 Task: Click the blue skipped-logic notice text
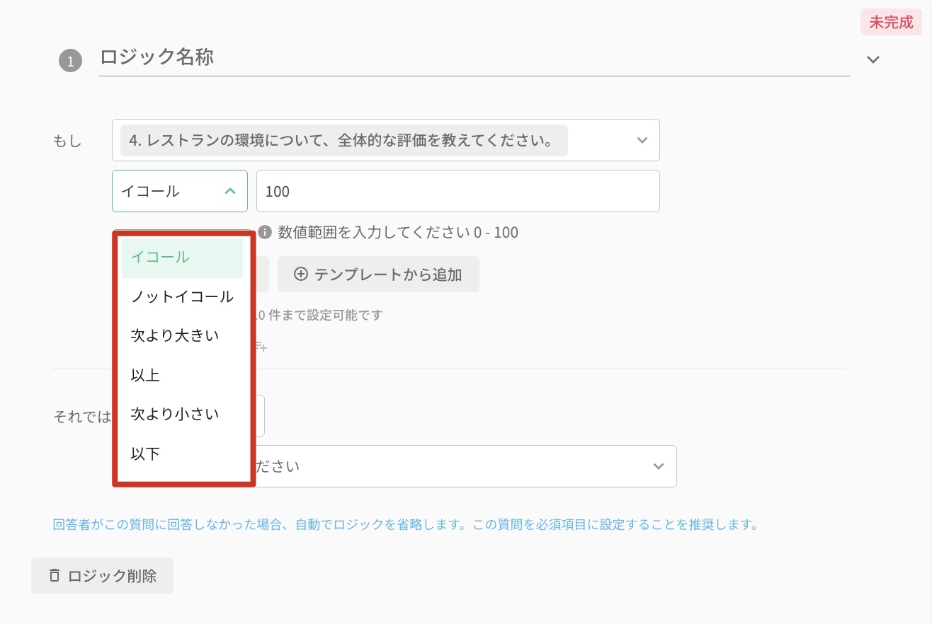(406, 525)
